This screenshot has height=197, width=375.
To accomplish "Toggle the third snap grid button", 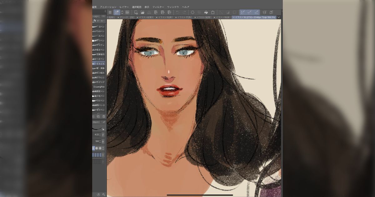I will 256,13.
